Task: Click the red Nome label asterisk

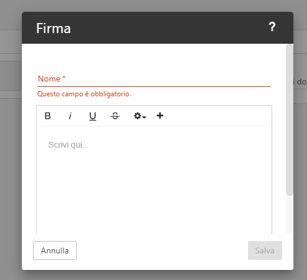Action: pyautogui.click(x=64, y=77)
